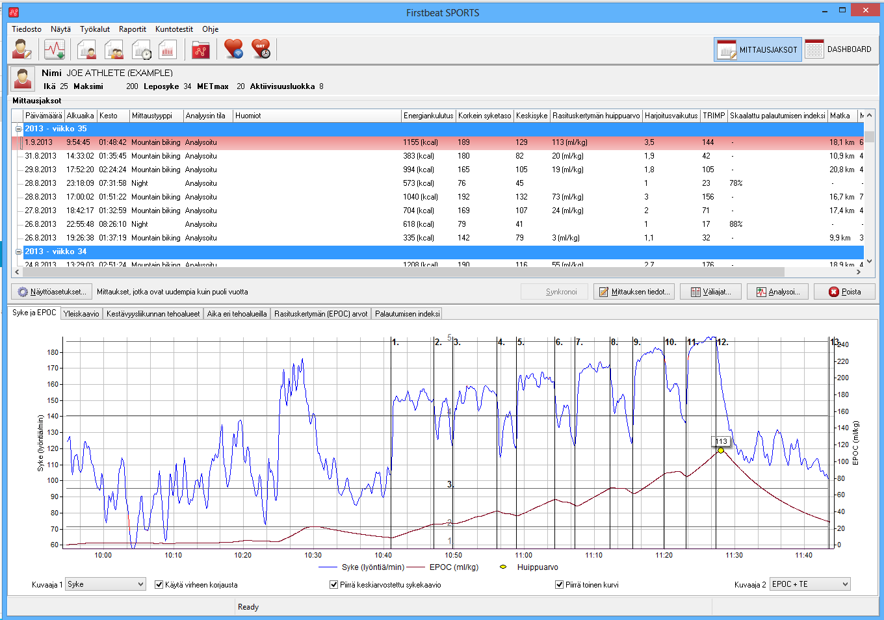884x620 pixels.
Task: Sort by the Matka column header
Action: pos(843,116)
